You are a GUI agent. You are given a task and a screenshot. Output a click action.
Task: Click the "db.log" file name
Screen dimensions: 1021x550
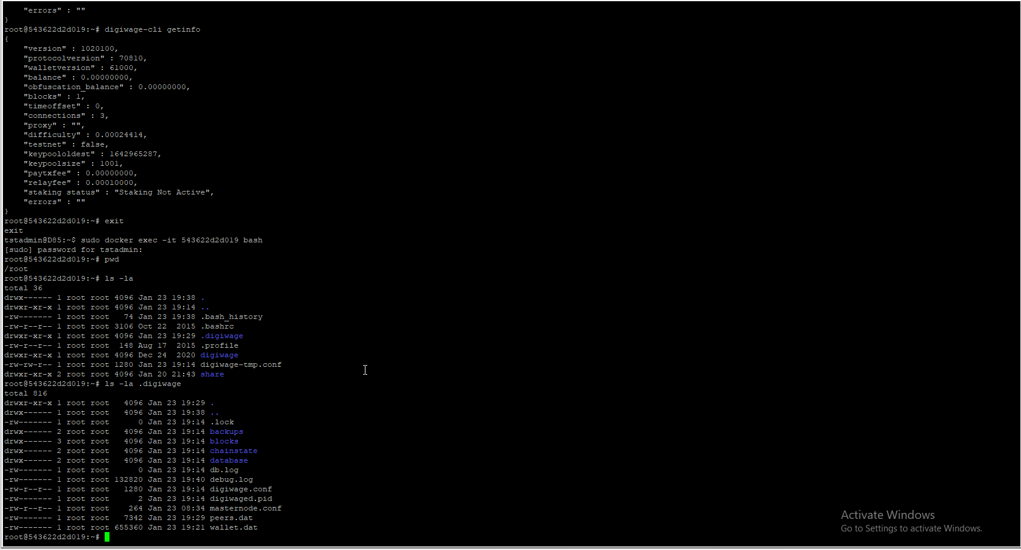[x=224, y=470]
